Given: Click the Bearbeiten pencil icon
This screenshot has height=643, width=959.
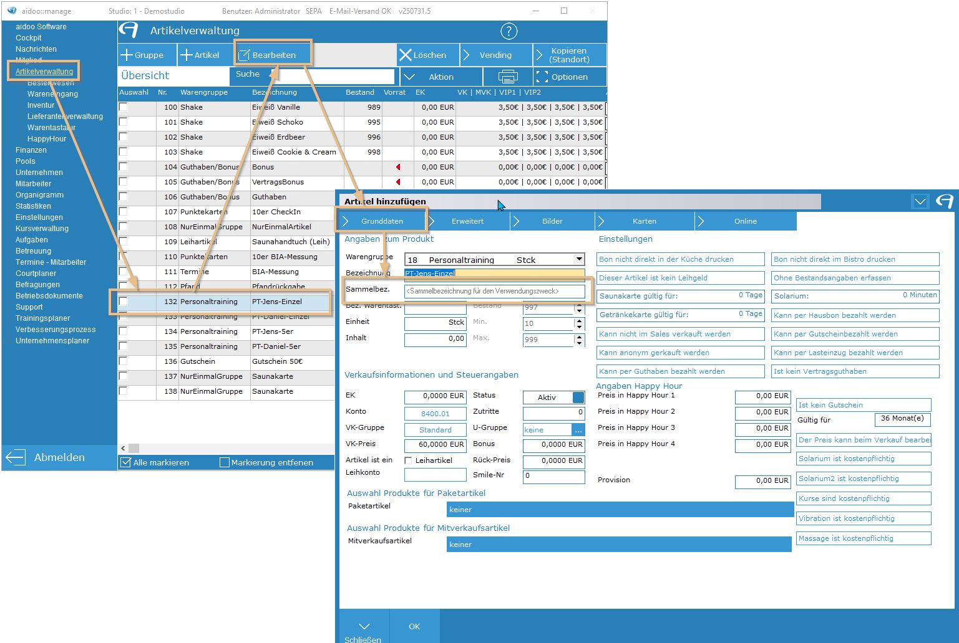Looking at the screenshot, I should 244,55.
